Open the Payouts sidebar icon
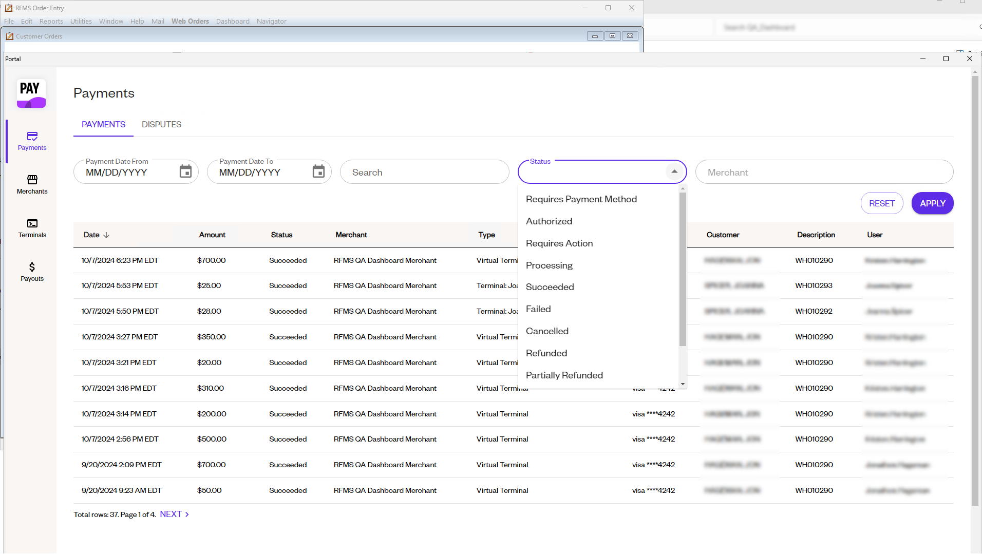The width and height of the screenshot is (982, 554). [x=32, y=272]
